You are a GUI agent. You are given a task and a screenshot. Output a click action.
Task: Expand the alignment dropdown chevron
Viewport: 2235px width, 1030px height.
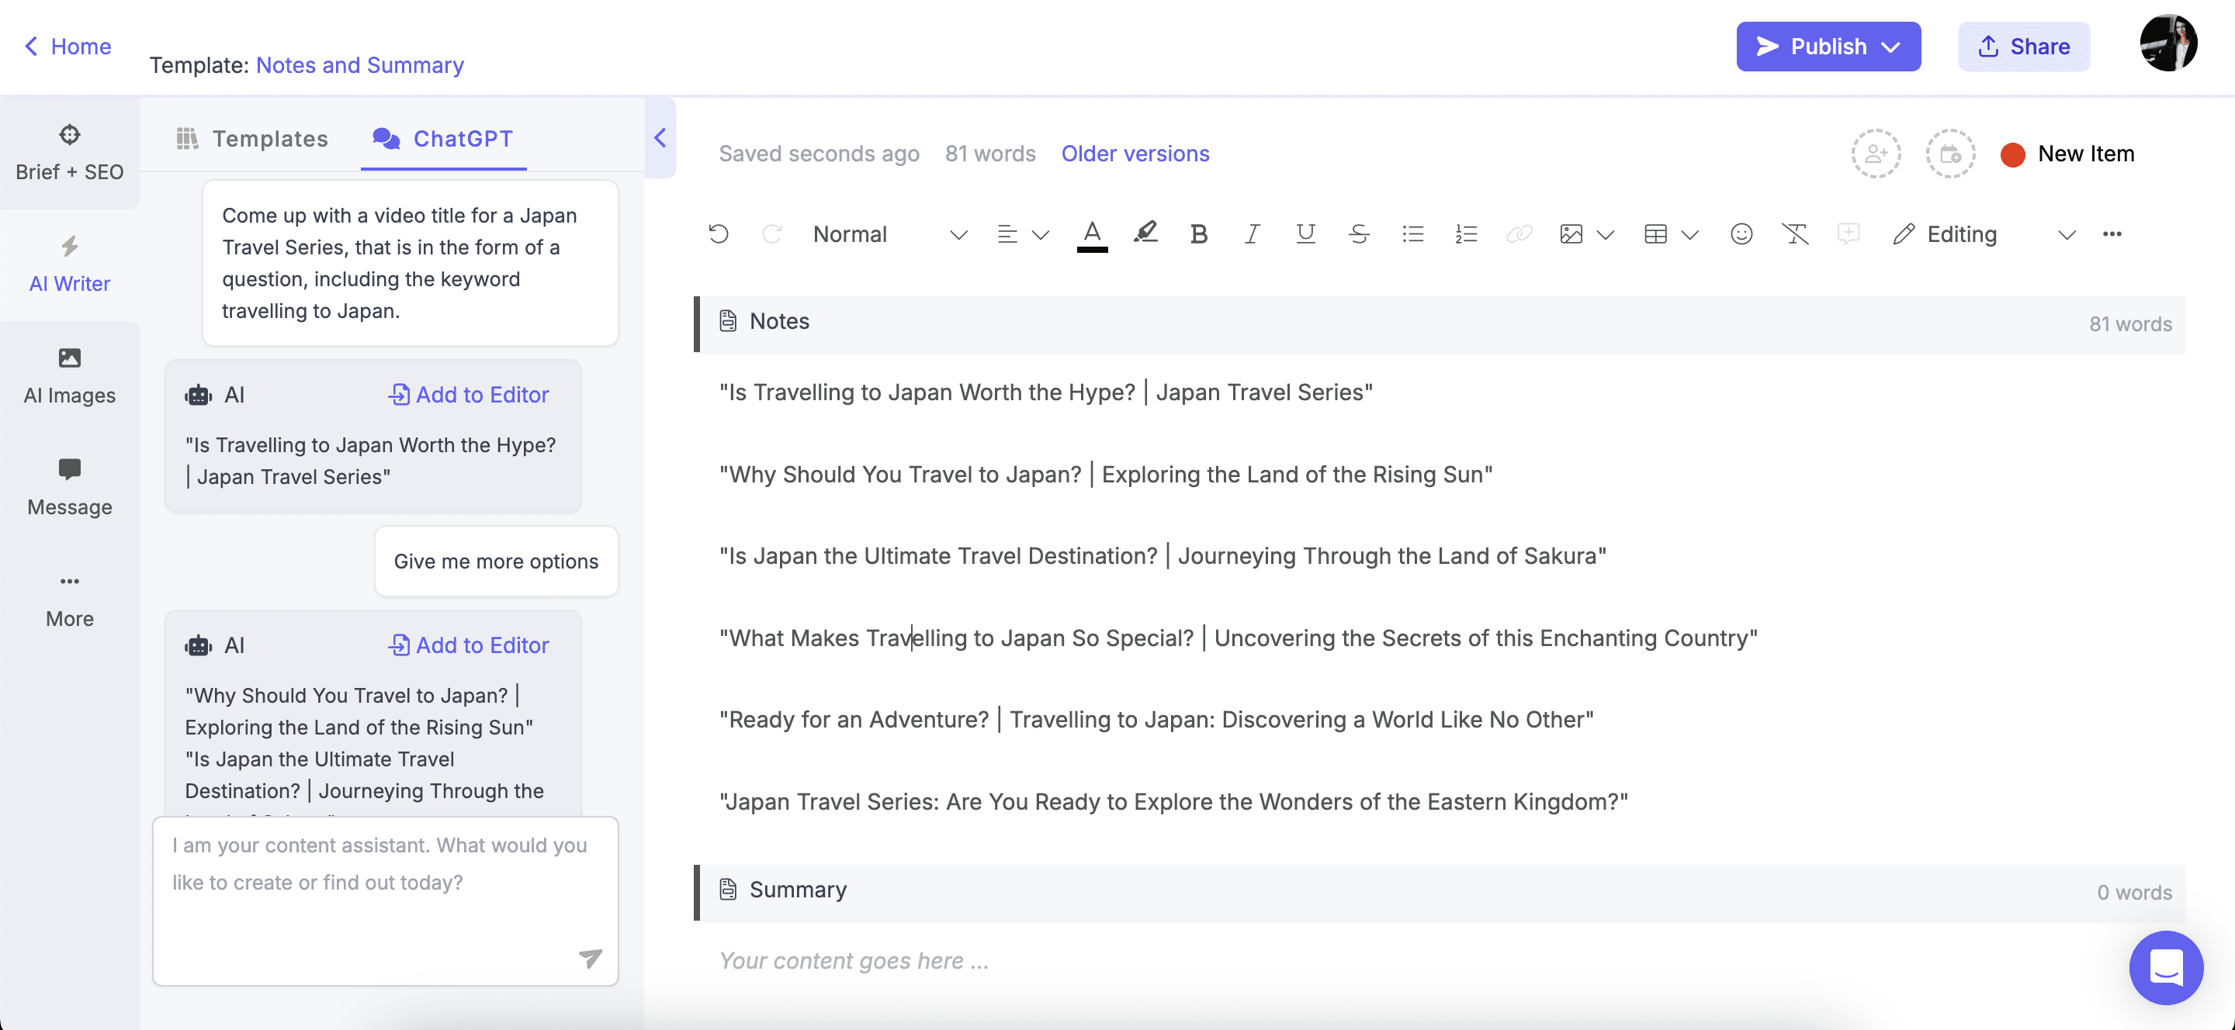(1040, 235)
